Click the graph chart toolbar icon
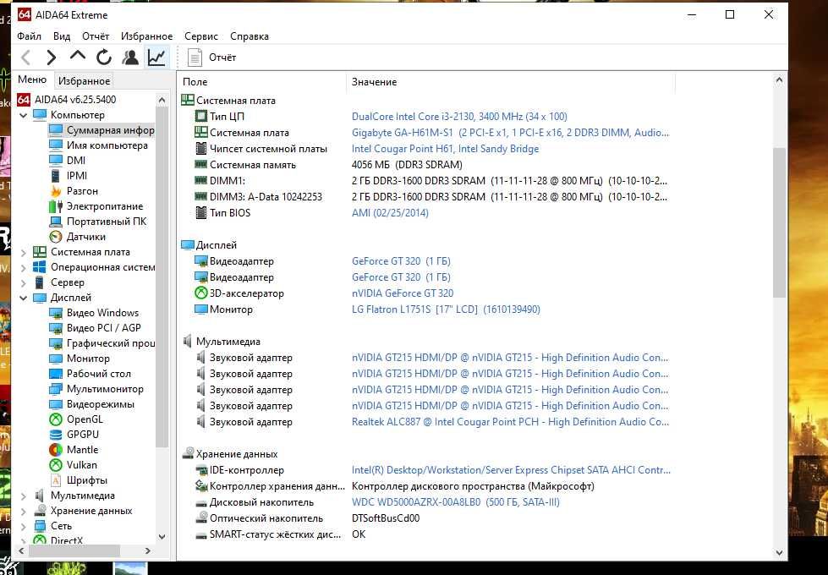828x575 pixels. [156, 57]
